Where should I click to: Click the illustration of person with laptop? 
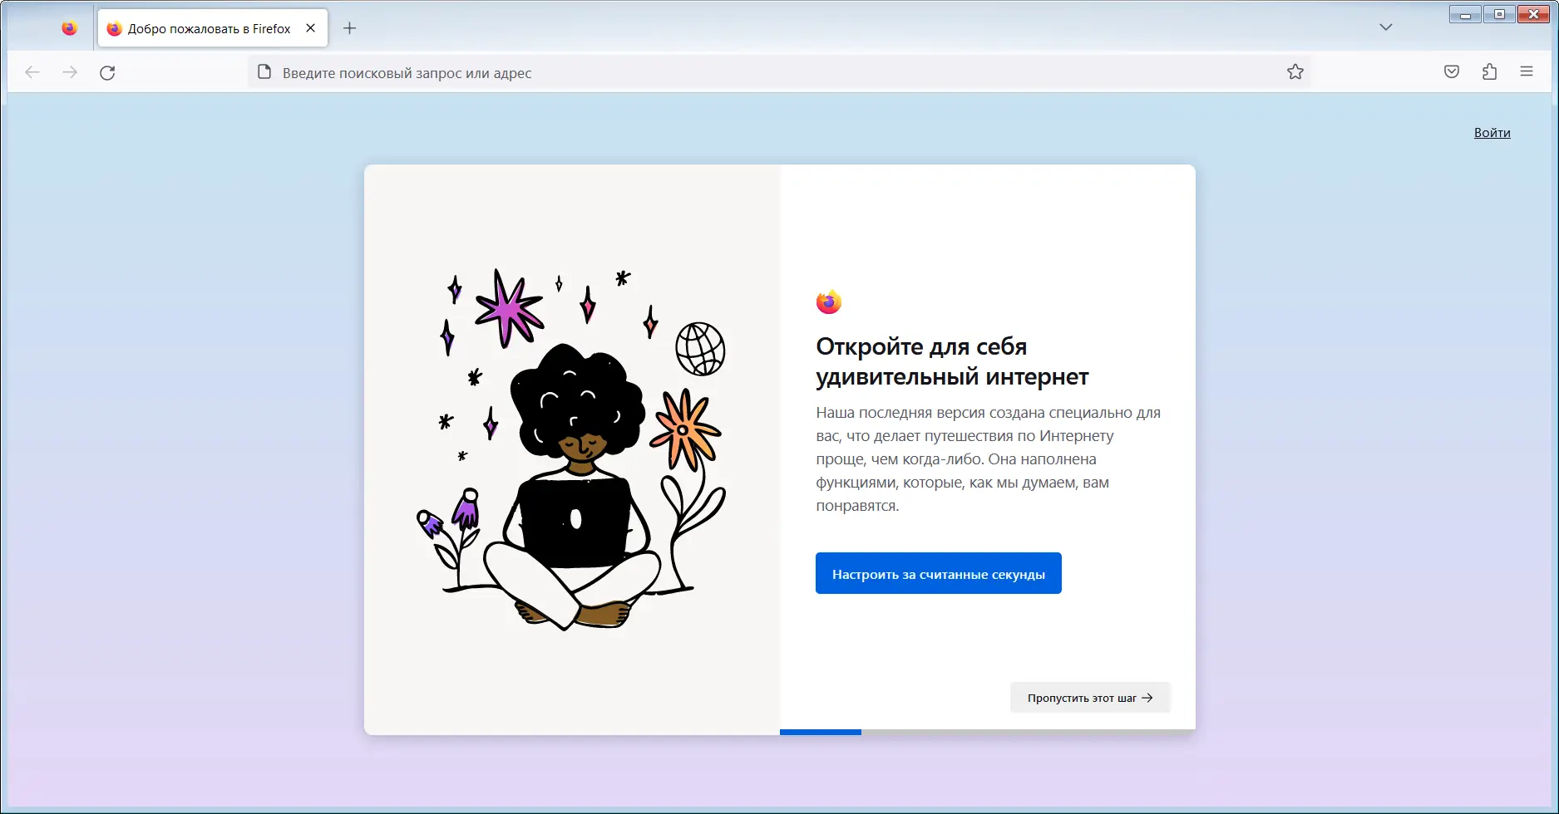click(571, 449)
